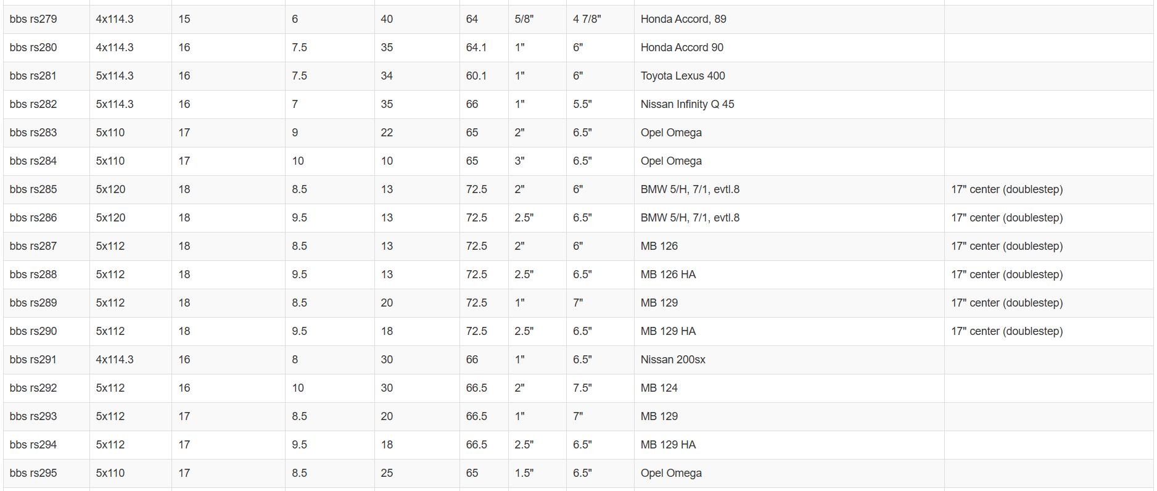The height and width of the screenshot is (491, 1157).
Task: Select the bbs rs294 cell
Action: 46,445
